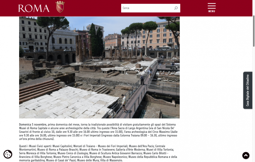The image size is (255, 162).
Task: Click the 'Domenica 5 novembre' paragraph text
Action: pyautogui.click(x=99, y=132)
